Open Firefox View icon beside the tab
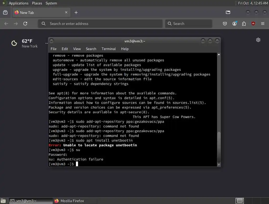Viewport: 269px width, 204px height. pos(5,13)
